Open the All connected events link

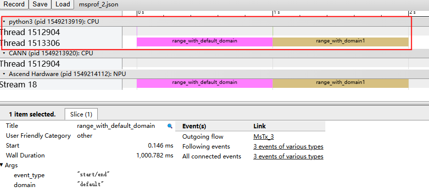(288, 156)
